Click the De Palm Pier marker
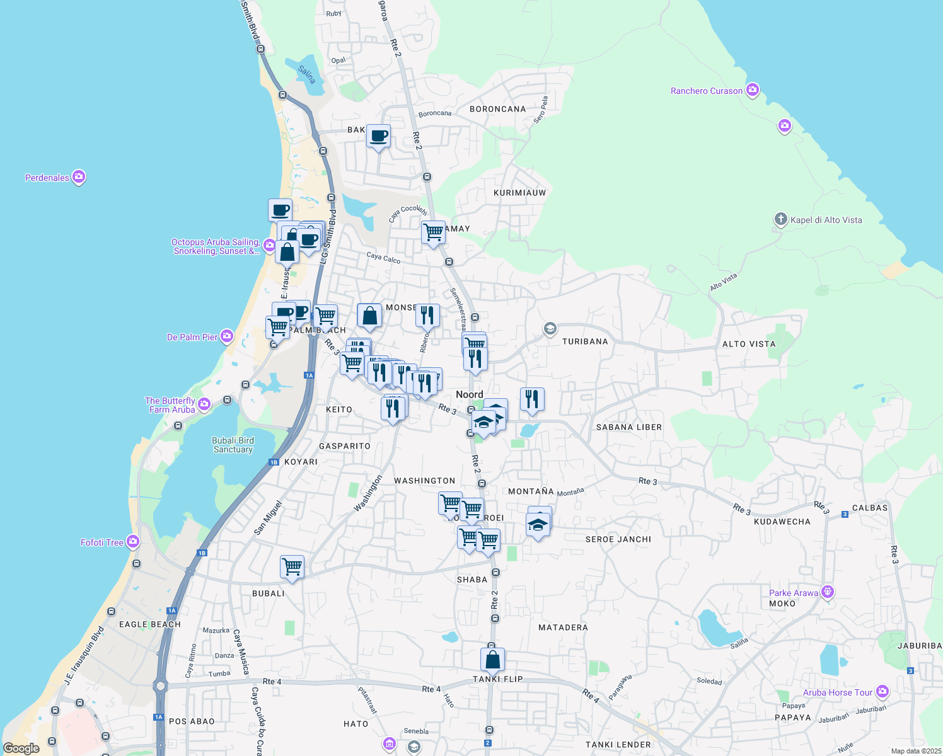Image resolution: width=943 pixels, height=756 pixels. pos(226,336)
